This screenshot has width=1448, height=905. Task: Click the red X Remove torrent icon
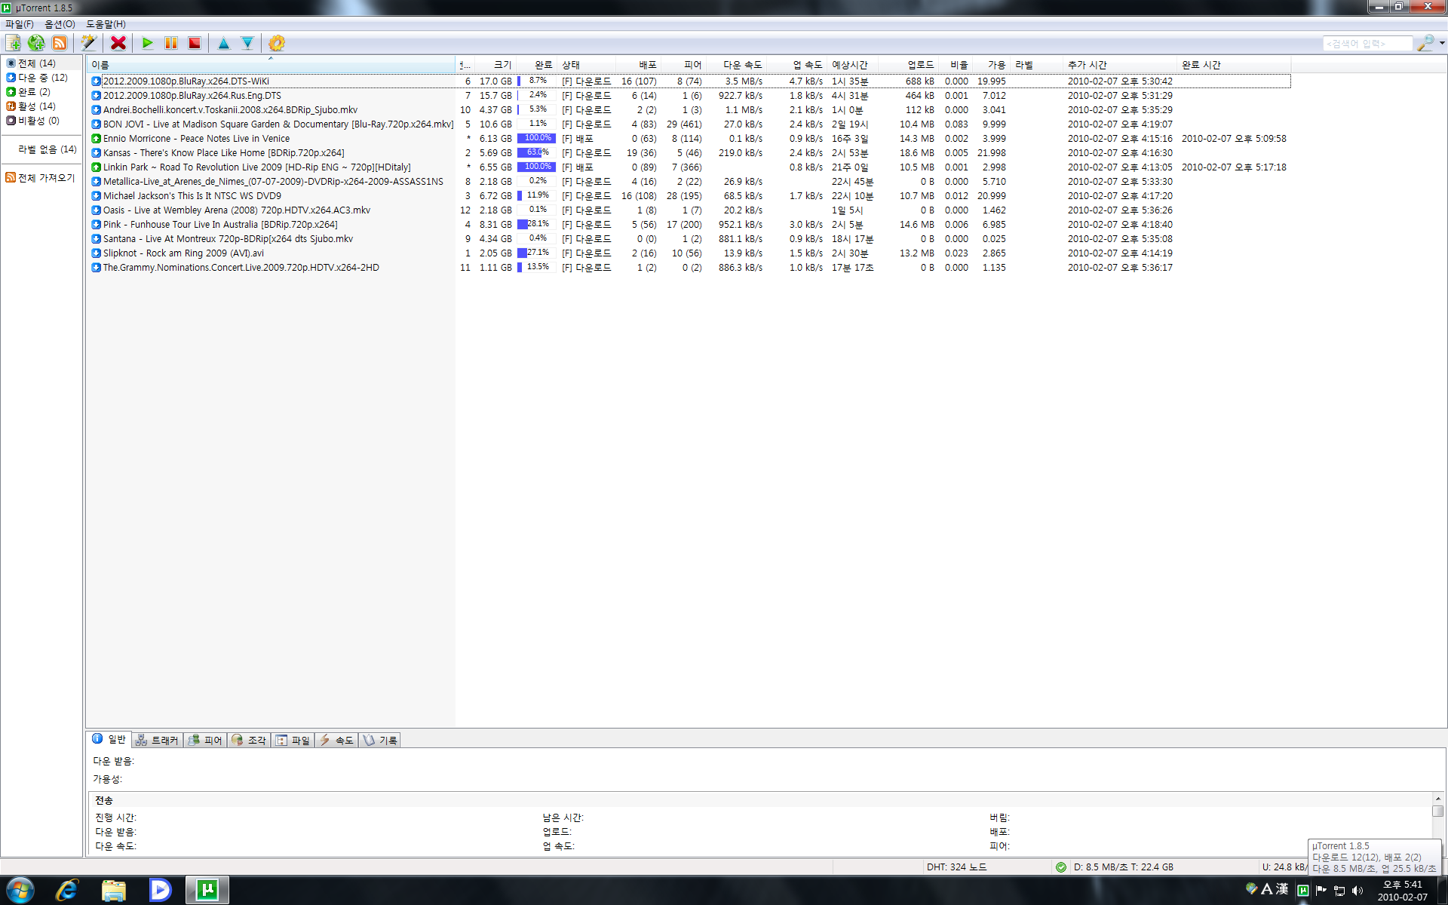pyautogui.click(x=118, y=43)
